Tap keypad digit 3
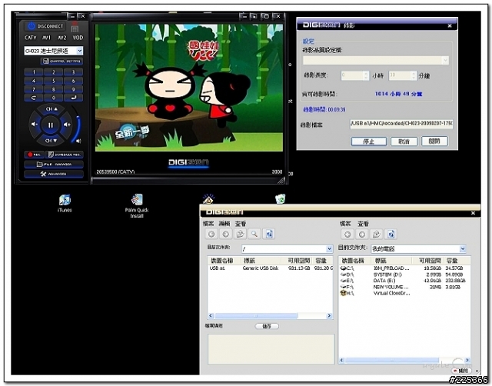 coord(74,72)
